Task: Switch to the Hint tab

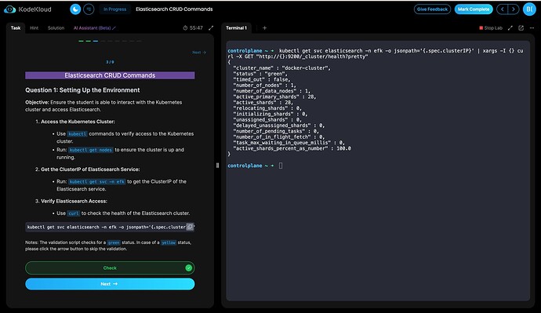Action: (34, 28)
